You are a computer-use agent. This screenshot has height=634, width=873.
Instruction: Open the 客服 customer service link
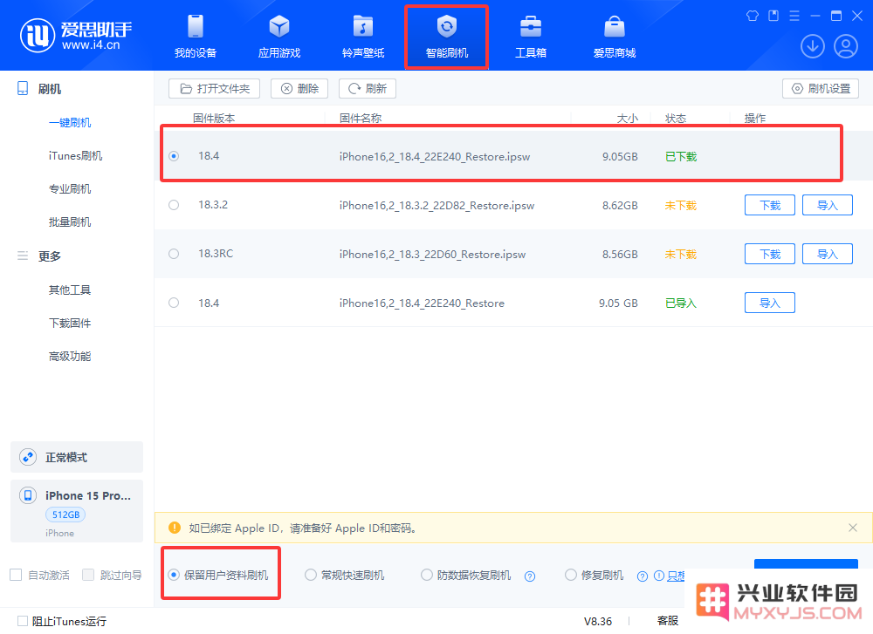(668, 621)
